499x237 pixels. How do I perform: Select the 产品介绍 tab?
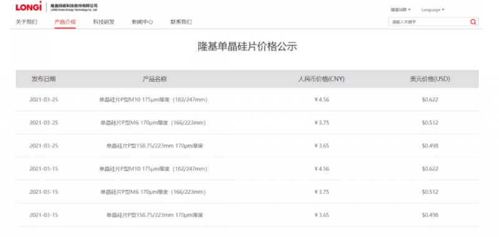point(65,22)
